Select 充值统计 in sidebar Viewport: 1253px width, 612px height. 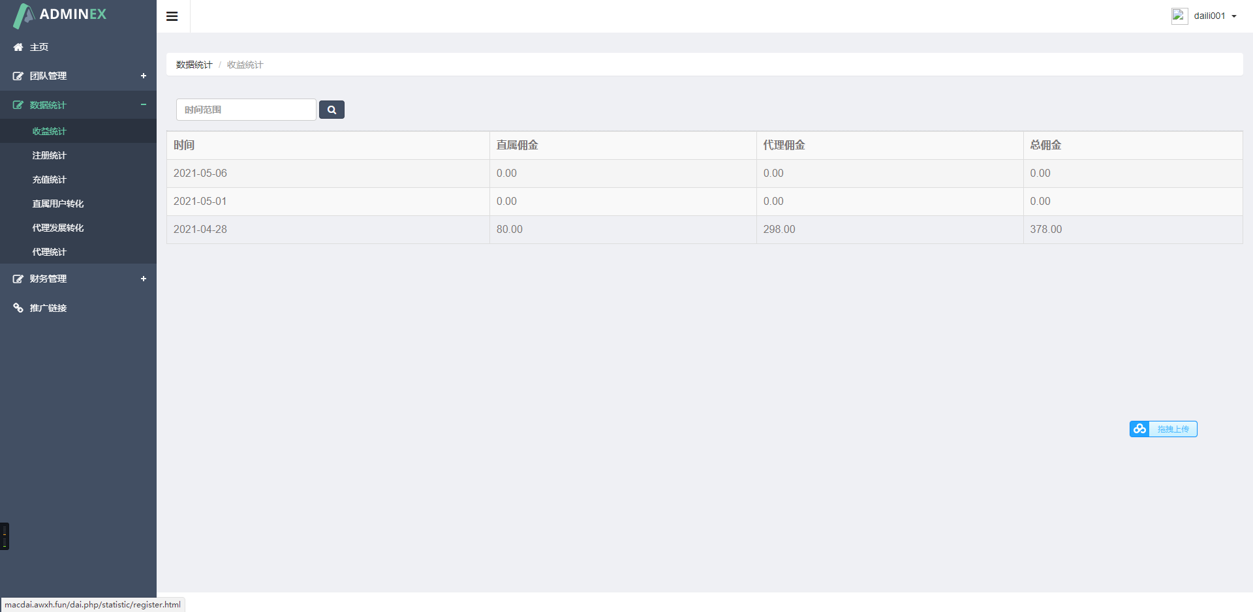(x=50, y=179)
